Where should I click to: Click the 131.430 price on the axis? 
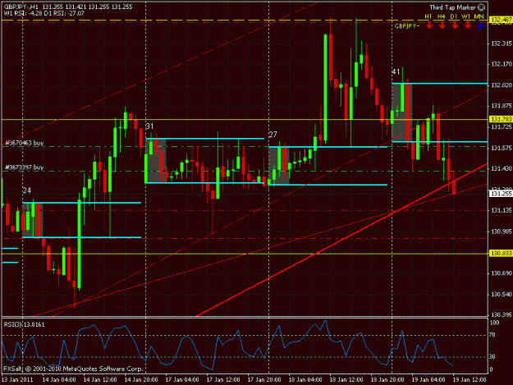(x=502, y=168)
